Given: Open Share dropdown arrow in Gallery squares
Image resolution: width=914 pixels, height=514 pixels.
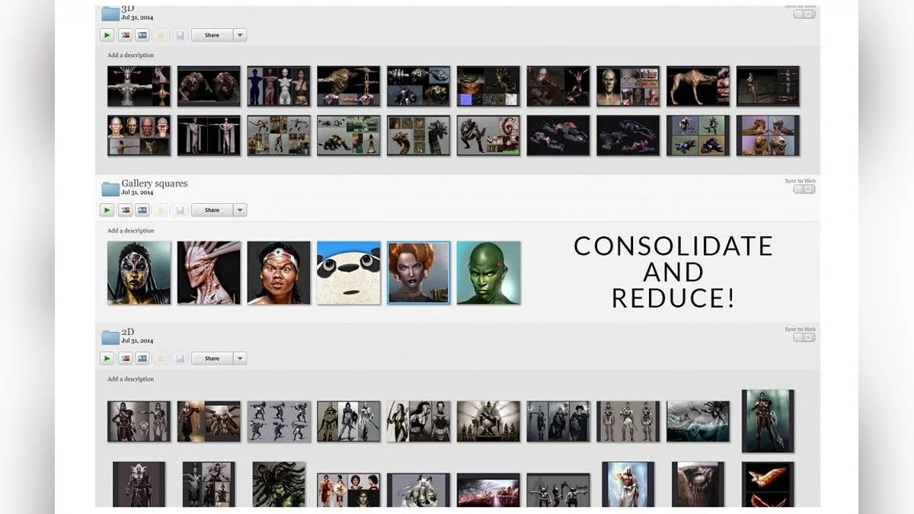Looking at the screenshot, I should [x=240, y=210].
